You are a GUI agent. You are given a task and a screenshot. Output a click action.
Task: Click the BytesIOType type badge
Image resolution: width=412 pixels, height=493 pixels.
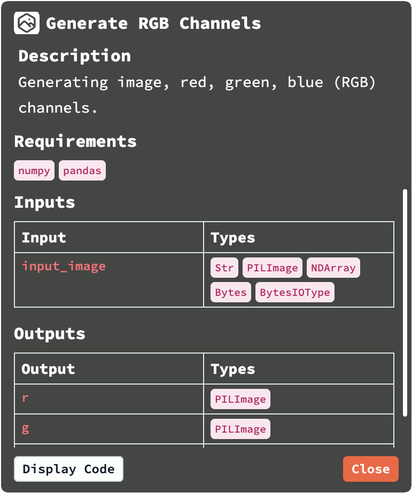coord(295,292)
